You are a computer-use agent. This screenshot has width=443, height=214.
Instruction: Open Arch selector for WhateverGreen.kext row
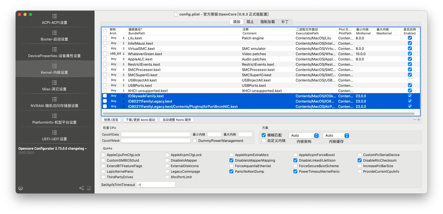[117, 54]
